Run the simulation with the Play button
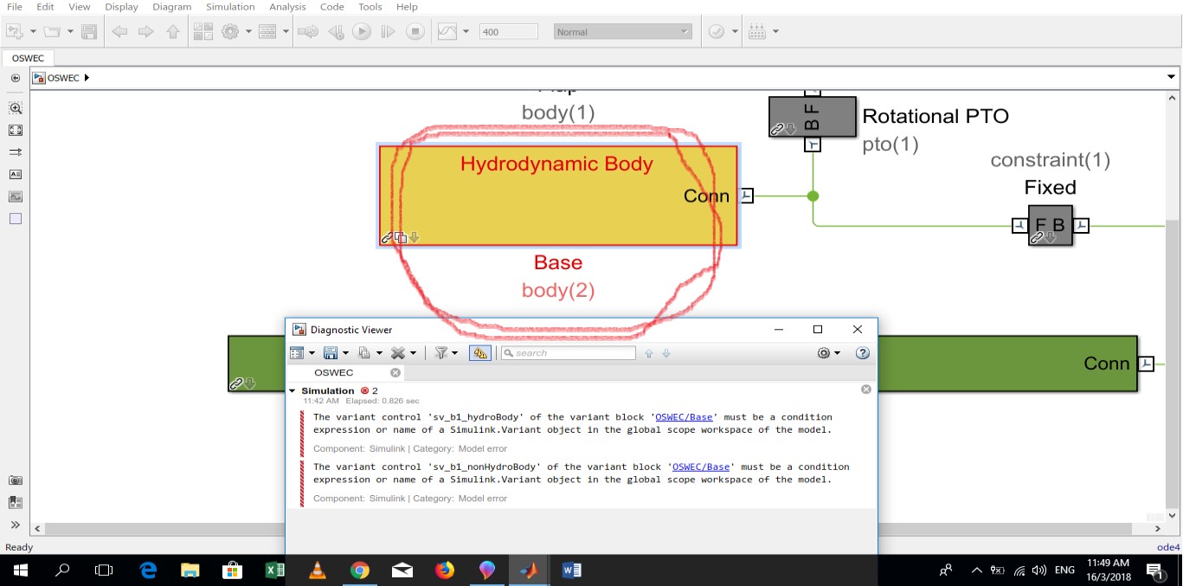The height and width of the screenshot is (586, 1183). (363, 32)
